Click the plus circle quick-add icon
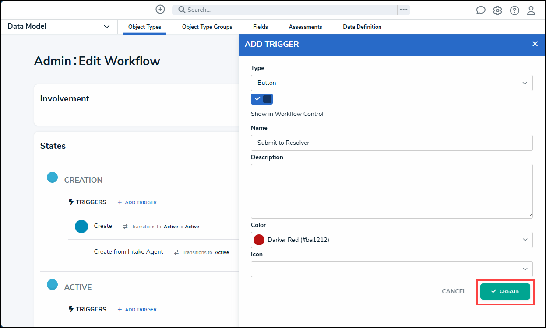 [160, 9]
